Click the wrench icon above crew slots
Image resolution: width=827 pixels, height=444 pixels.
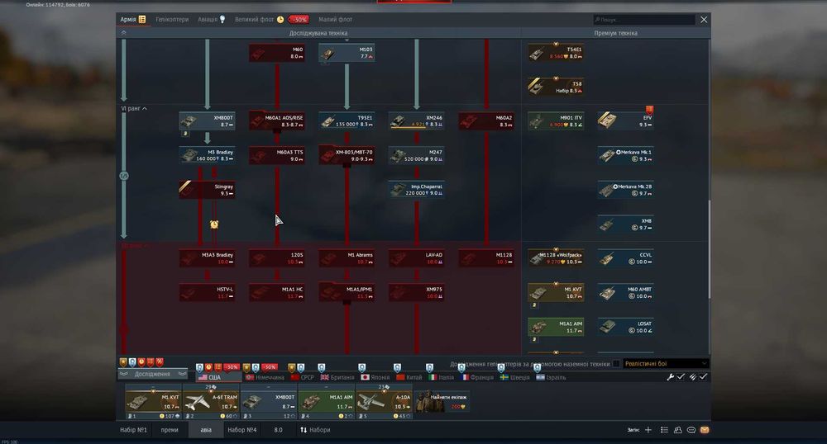pos(671,376)
